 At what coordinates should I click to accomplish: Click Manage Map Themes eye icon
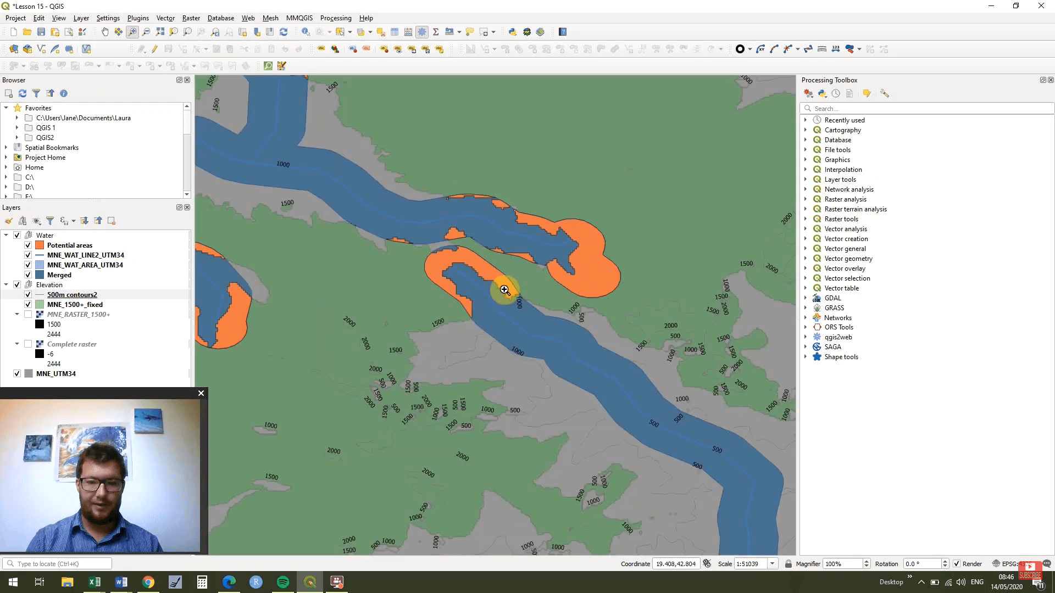[x=36, y=221]
